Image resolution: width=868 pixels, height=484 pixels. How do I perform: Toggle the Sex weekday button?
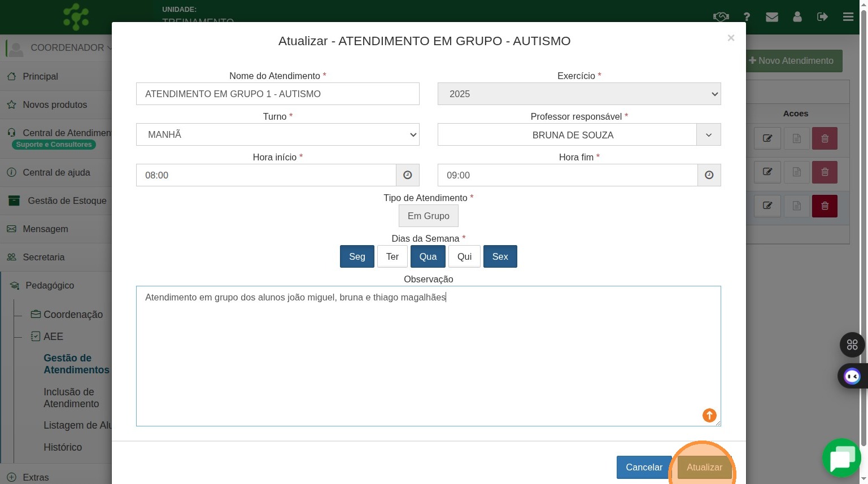(x=500, y=256)
